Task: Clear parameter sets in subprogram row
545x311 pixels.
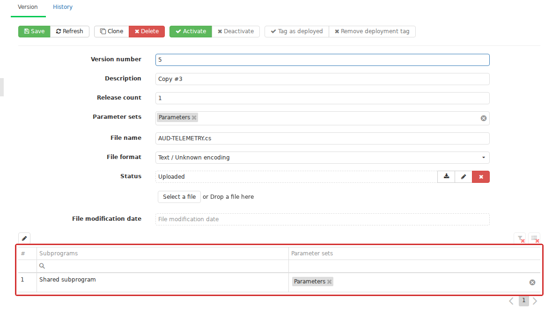Action: (532, 282)
